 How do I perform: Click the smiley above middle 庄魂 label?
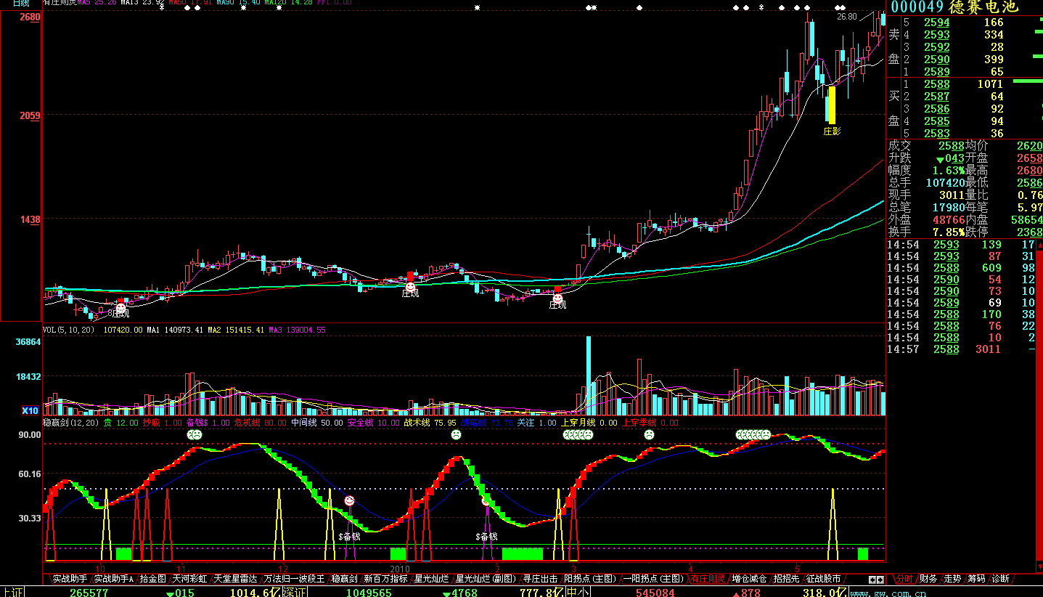[x=410, y=287]
